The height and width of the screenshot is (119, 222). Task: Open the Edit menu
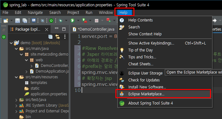point(18,13)
